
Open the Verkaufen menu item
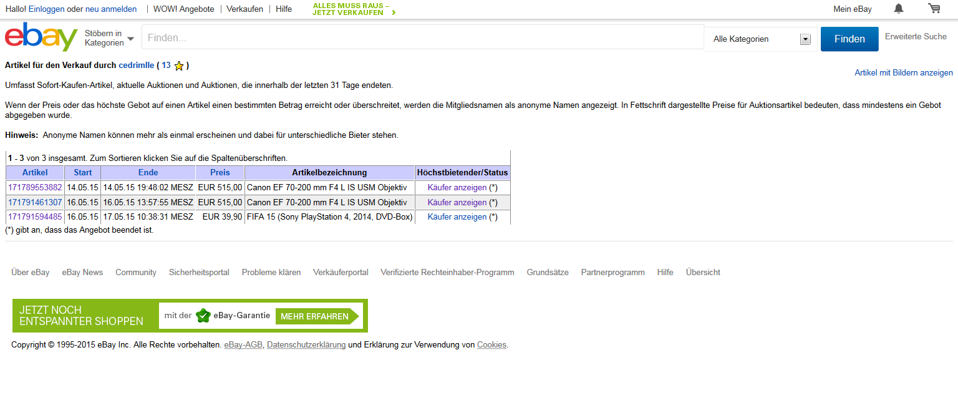pos(244,9)
